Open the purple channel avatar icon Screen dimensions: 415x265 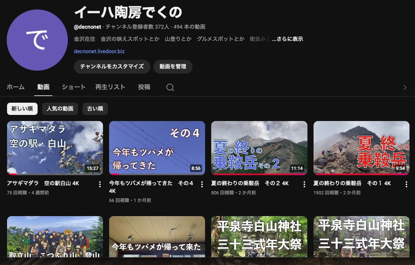[37, 40]
